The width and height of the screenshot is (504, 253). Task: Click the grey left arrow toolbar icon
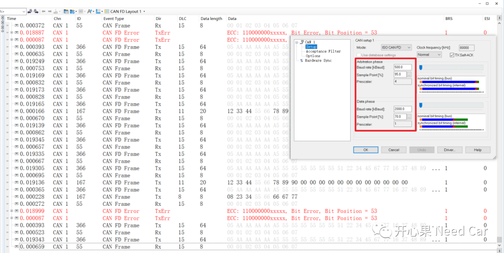(x=43, y=11)
